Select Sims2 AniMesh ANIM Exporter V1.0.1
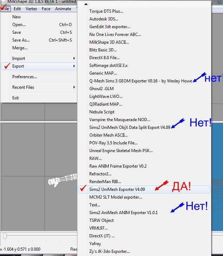 point(144,213)
